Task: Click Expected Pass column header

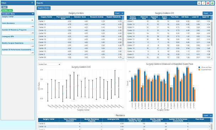Action: click(x=154, y=18)
